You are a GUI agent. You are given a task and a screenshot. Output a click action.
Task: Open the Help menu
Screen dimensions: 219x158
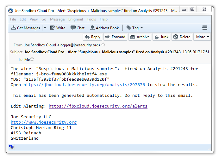(103, 19)
